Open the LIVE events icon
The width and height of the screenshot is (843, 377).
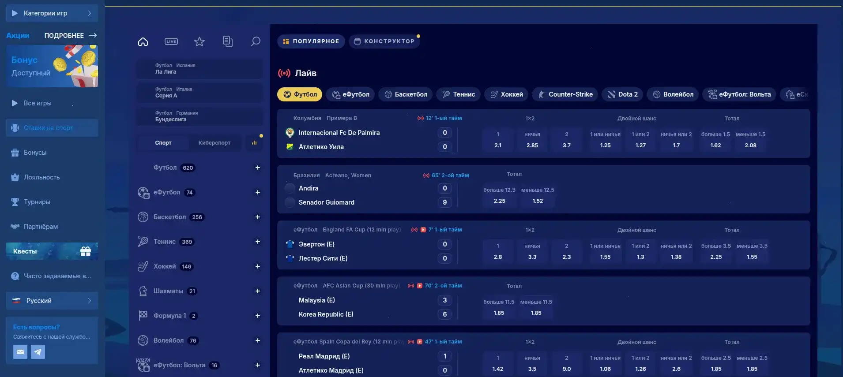click(x=171, y=41)
